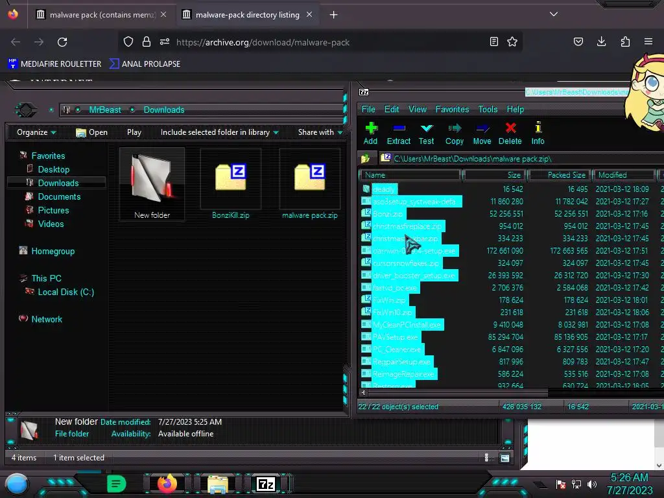
Task: Open the 7-Zip Edit menu
Action: tap(392, 109)
